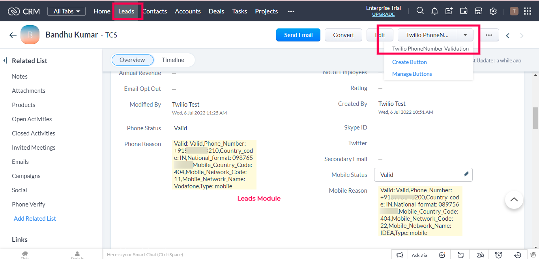Click the quick create record icon
Viewport: 539px width, 259px height.
[449, 11]
